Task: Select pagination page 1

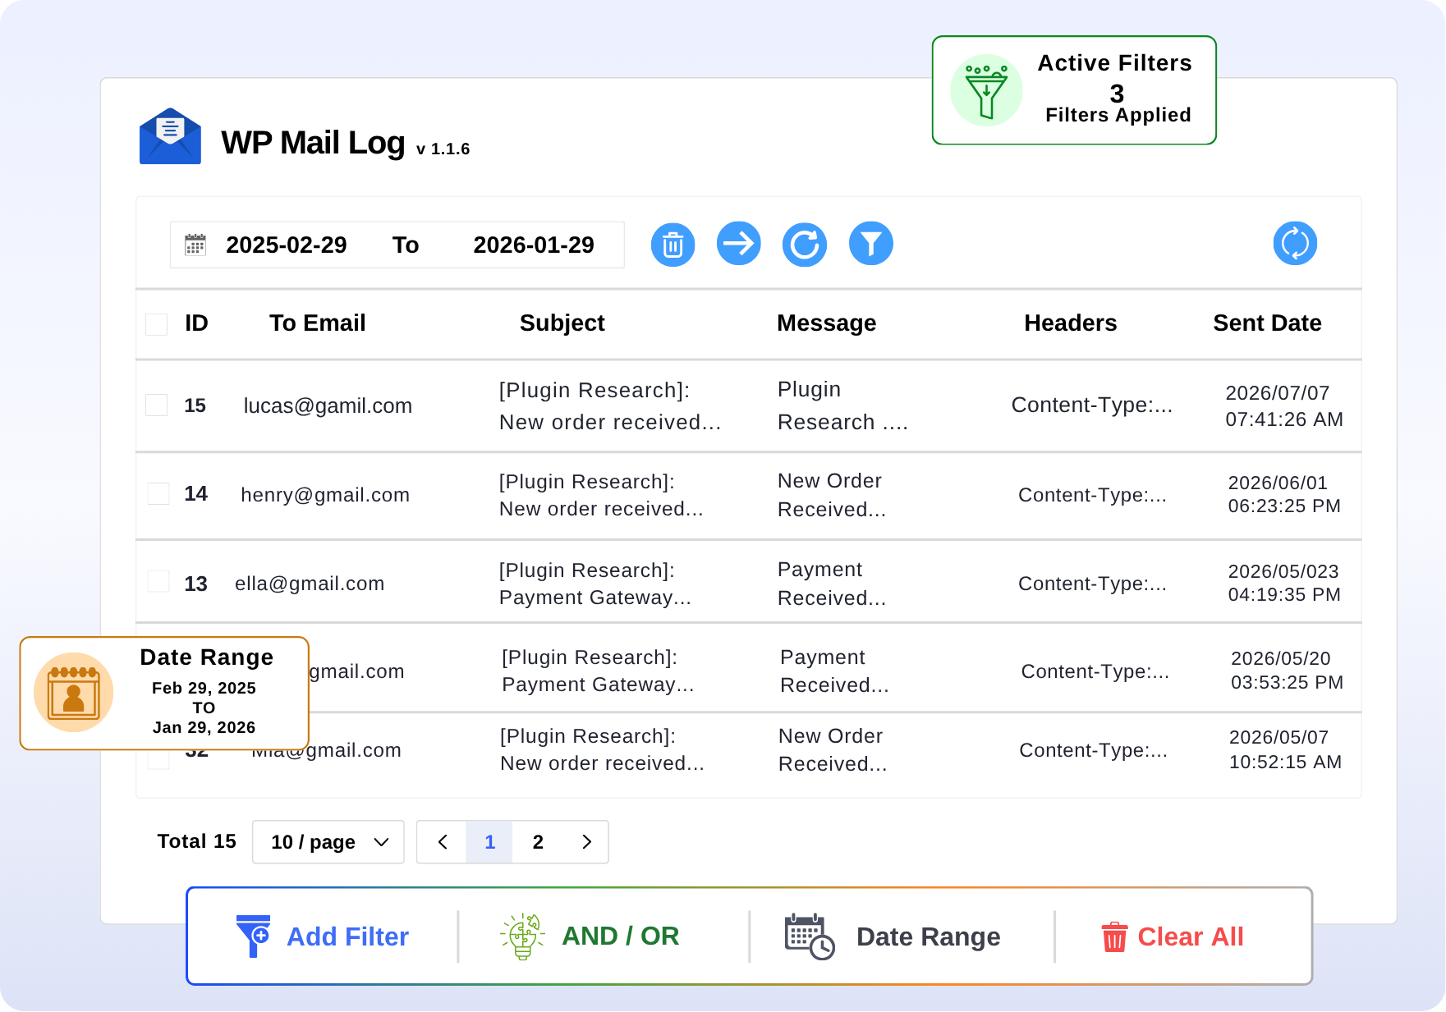Action: tap(489, 842)
